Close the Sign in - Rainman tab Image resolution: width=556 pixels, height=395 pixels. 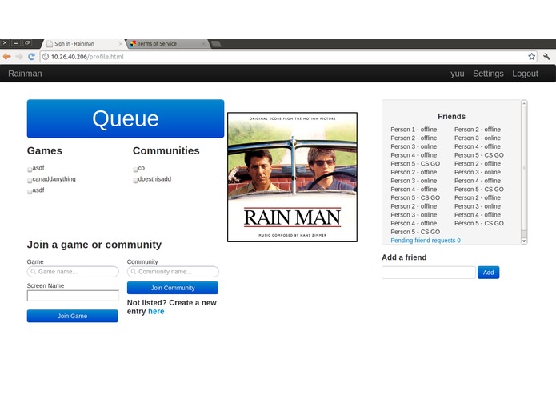[121, 44]
